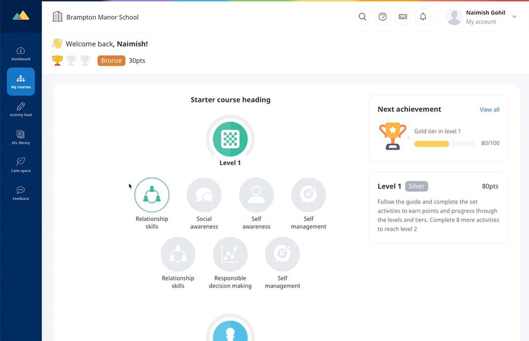Open the Self awareness activity

click(x=256, y=195)
